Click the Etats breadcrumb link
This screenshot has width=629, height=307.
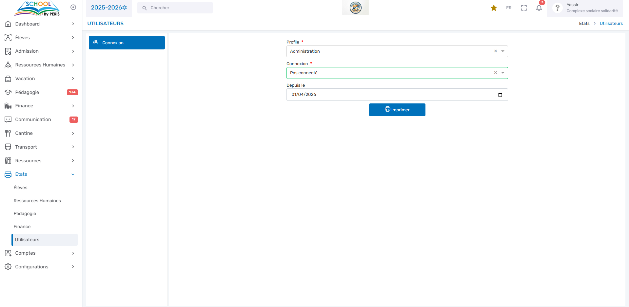584,24
